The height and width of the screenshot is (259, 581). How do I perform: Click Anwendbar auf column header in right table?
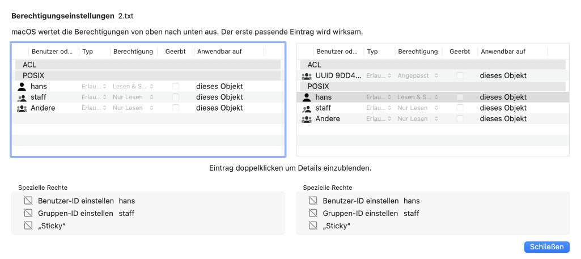pyautogui.click(x=513, y=52)
